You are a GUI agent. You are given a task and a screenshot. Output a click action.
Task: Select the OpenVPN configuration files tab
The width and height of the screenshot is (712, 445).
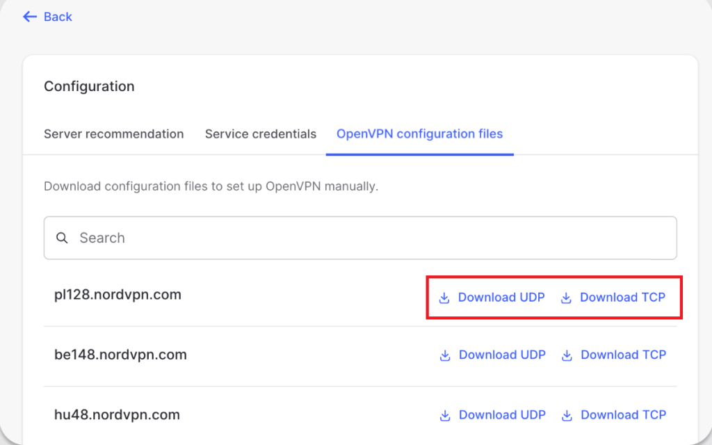(419, 133)
